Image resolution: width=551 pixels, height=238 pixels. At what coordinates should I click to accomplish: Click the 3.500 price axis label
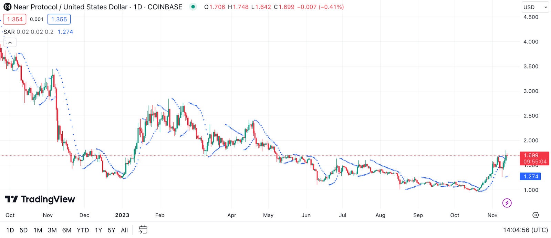point(531,66)
